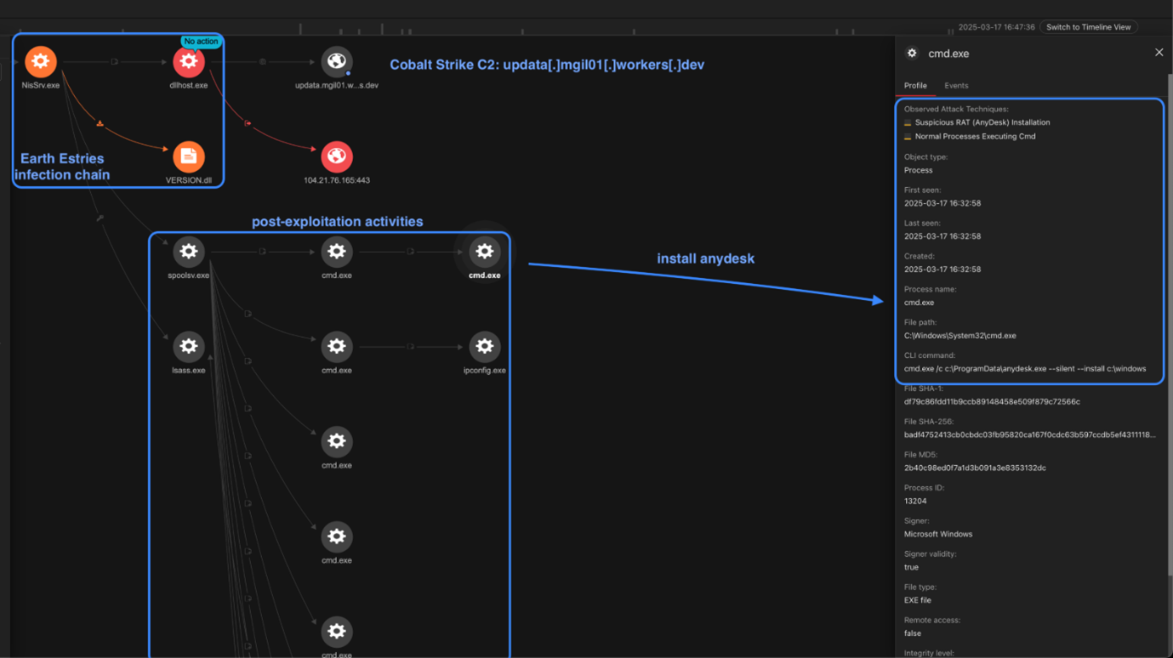Select the VERSION.dll file node
Viewport: 1173px width, 658px height.
[x=188, y=157]
